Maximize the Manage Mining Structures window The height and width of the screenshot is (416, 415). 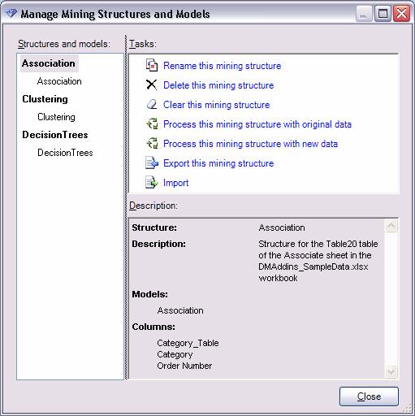coord(383,14)
